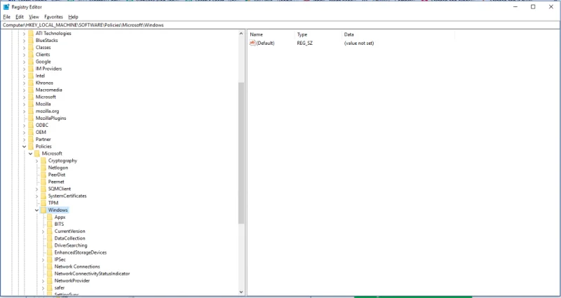Click the Macromedia folder icon
This screenshot has height=298, width=561.
31,90
